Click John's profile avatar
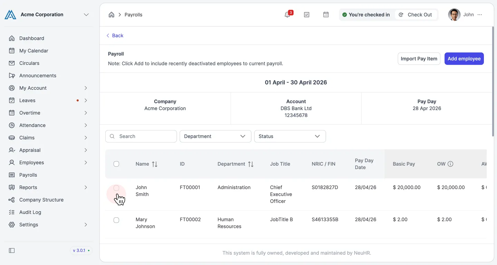497x265 pixels. (x=454, y=14)
